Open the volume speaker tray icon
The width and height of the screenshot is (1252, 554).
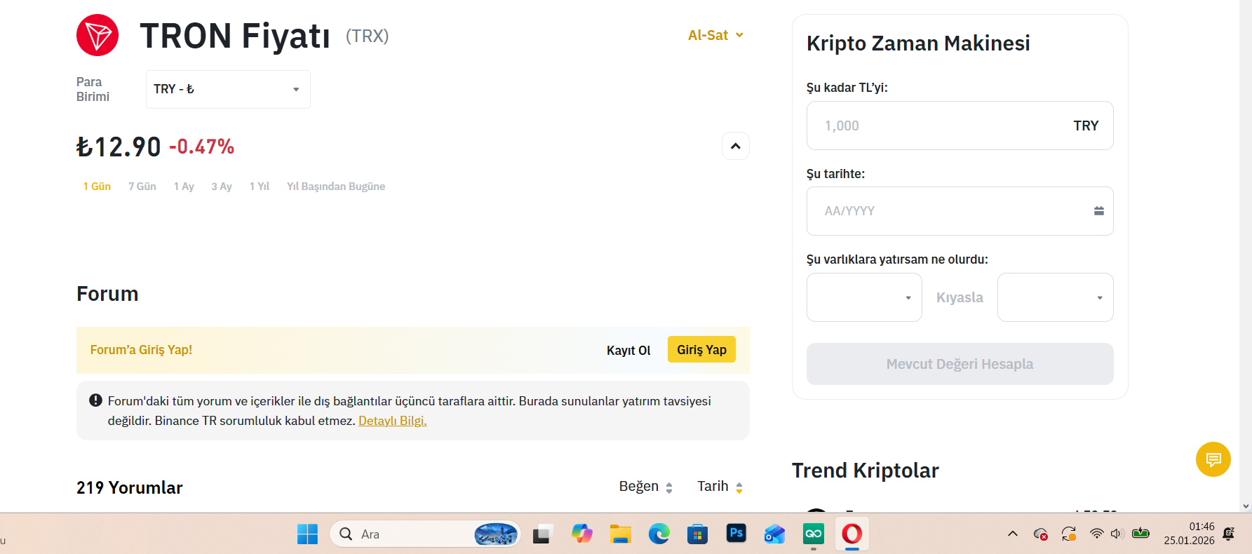pos(1117,534)
